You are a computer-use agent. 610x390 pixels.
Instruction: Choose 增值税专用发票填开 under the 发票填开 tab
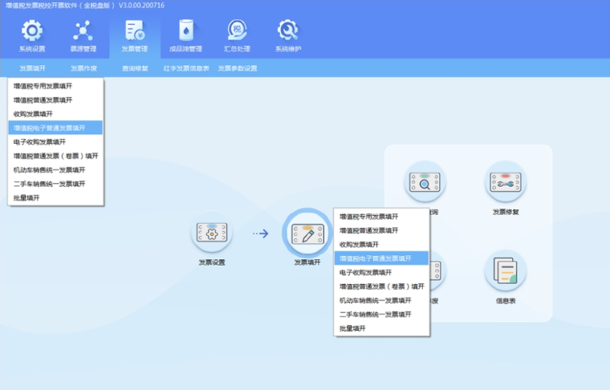55,86
